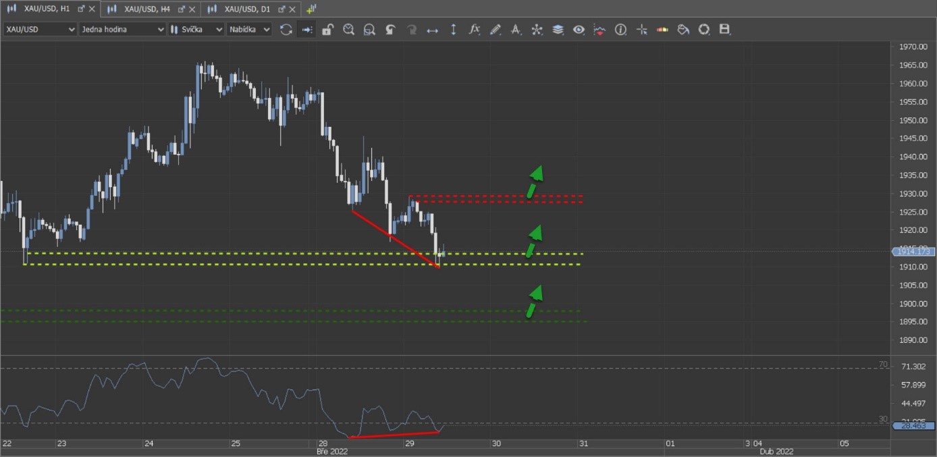Detach the XAU/USD, H4 chart tab
Image resolution: width=937 pixels, height=457 pixels.
[x=182, y=9]
